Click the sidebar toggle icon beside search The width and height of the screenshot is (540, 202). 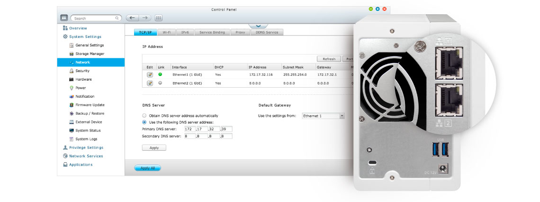64,18
